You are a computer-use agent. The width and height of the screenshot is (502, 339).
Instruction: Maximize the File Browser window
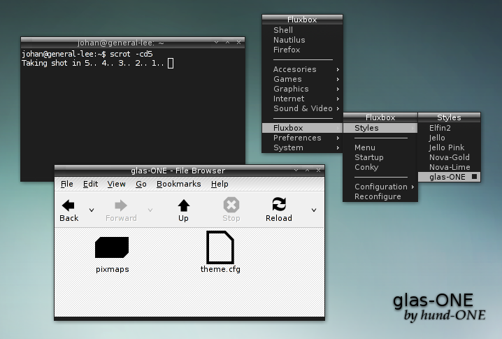[x=308, y=171]
